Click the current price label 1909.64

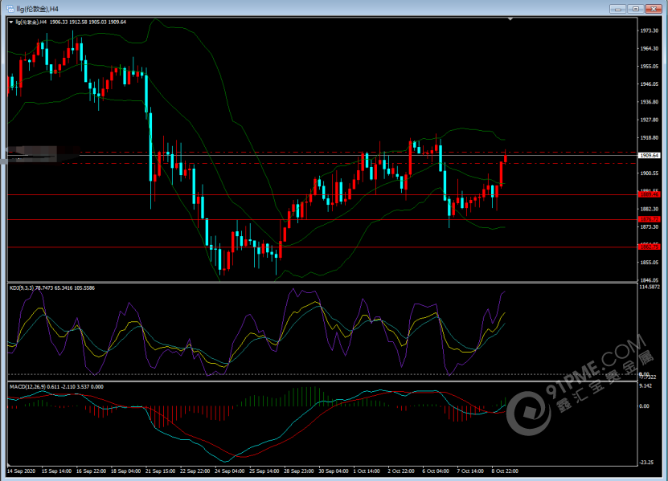pyautogui.click(x=649, y=155)
